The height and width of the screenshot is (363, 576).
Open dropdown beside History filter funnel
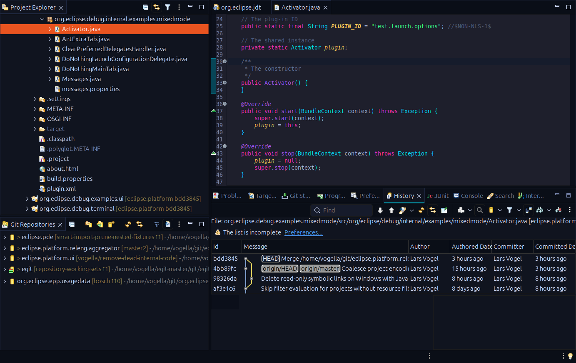(519, 210)
